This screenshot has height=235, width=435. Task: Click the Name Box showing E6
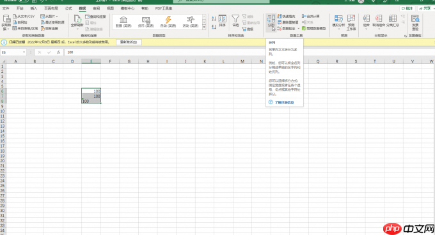[11, 52]
